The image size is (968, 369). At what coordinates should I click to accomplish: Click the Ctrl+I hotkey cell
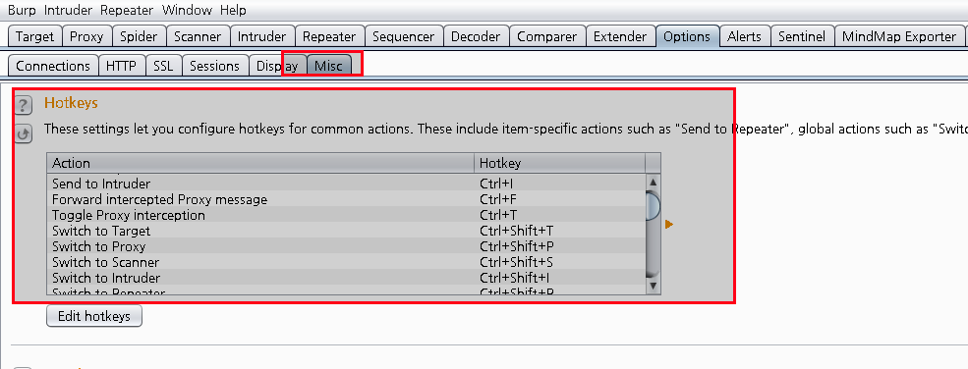point(559,184)
